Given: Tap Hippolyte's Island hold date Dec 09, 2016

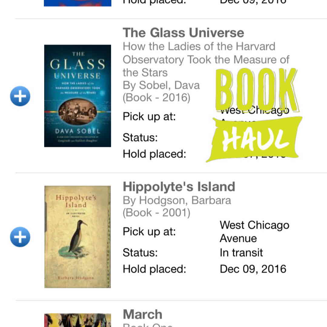Looking at the screenshot, I should (253, 269).
